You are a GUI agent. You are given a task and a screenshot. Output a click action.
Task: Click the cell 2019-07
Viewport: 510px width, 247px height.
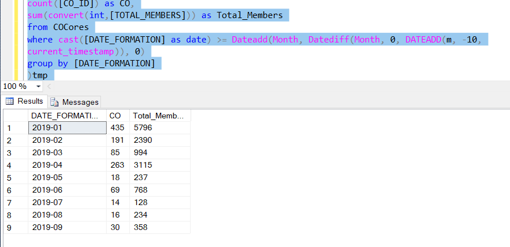[68, 202]
